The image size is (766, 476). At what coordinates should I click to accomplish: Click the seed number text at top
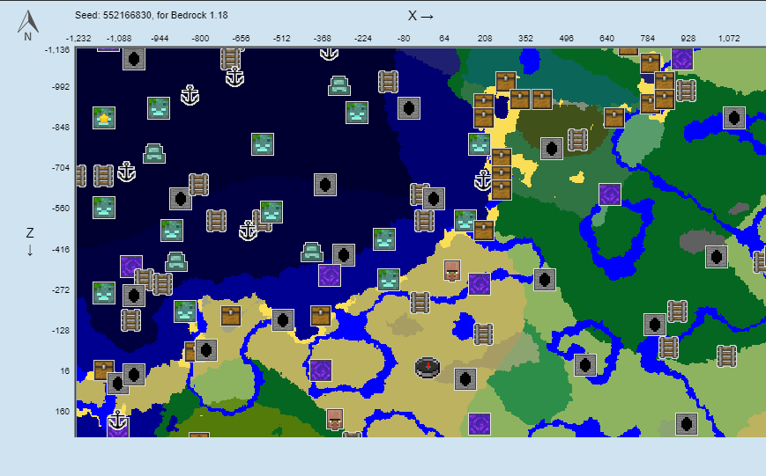click(x=136, y=15)
